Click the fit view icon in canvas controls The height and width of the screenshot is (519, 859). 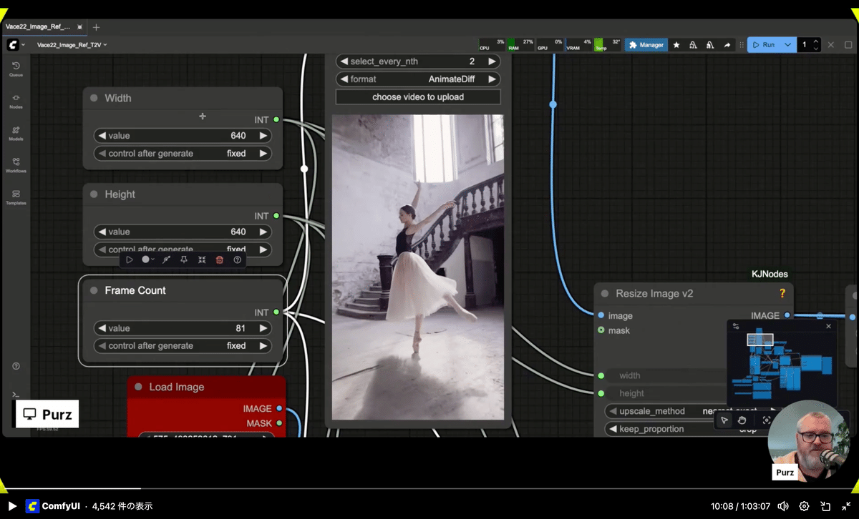767,420
